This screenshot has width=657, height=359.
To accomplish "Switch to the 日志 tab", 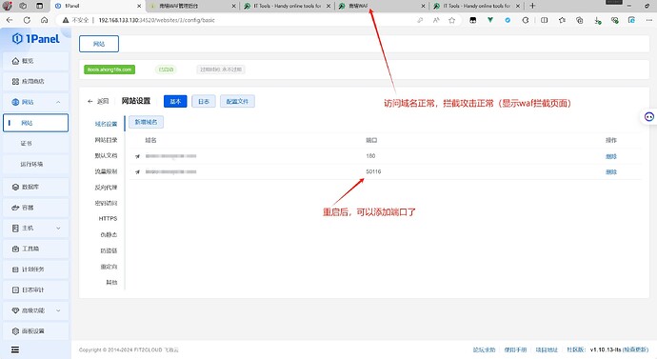I will [204, 101].
